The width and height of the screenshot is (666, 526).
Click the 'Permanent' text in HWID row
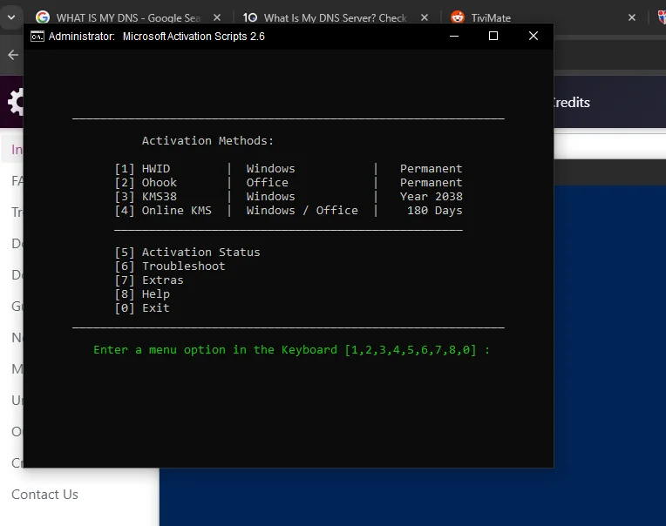point(432,169)
